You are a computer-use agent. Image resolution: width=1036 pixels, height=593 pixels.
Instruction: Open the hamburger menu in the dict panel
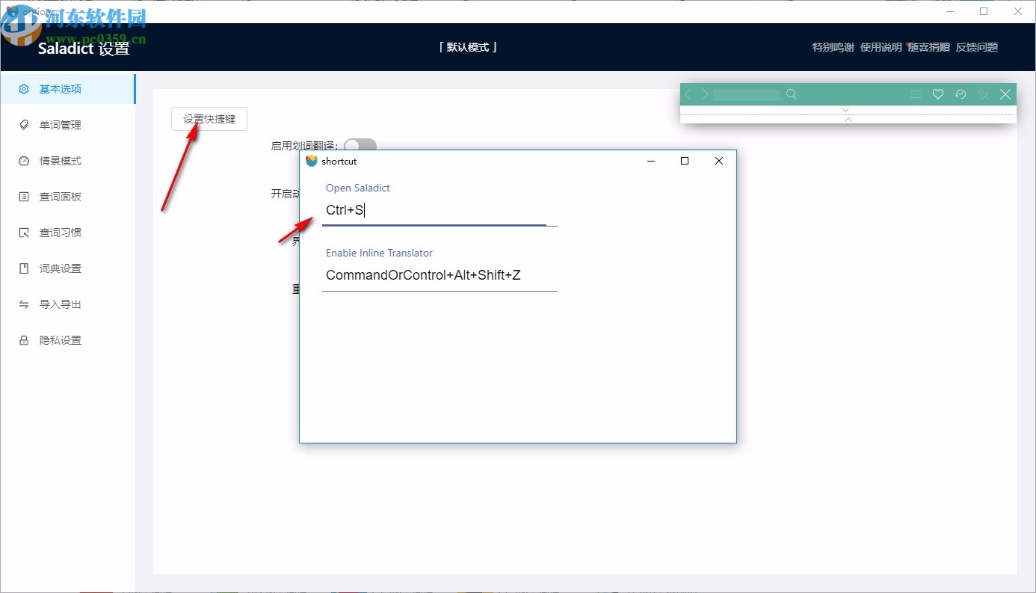[x=915, y=94]
